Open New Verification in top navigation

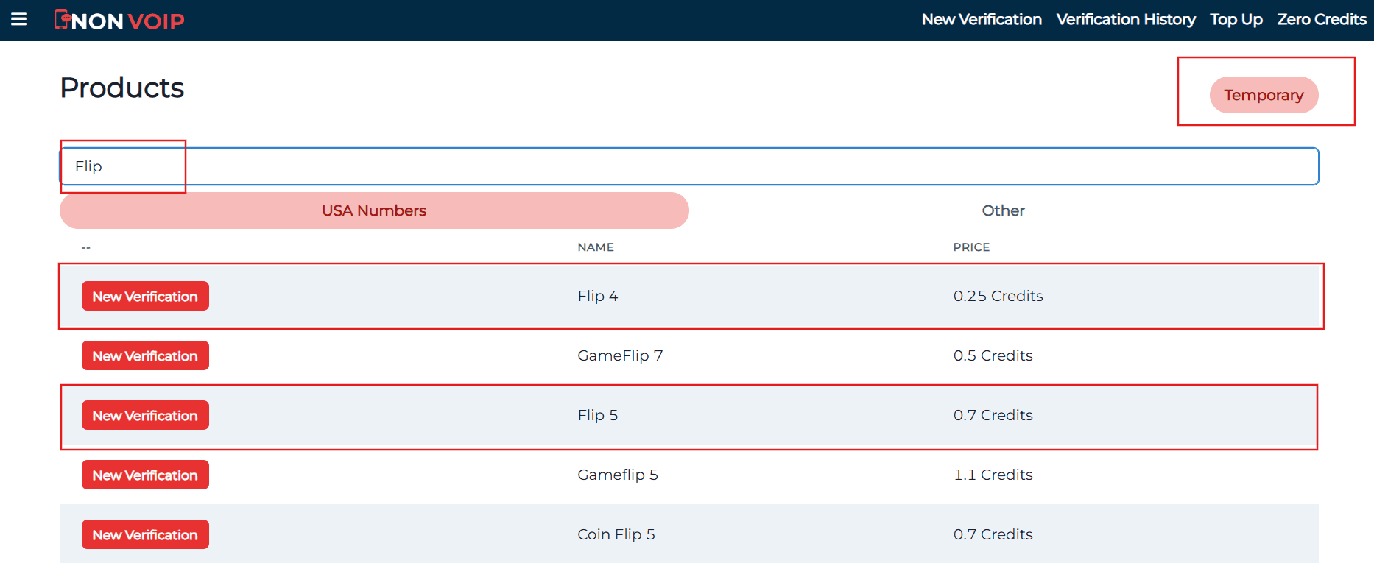[982, 20]
